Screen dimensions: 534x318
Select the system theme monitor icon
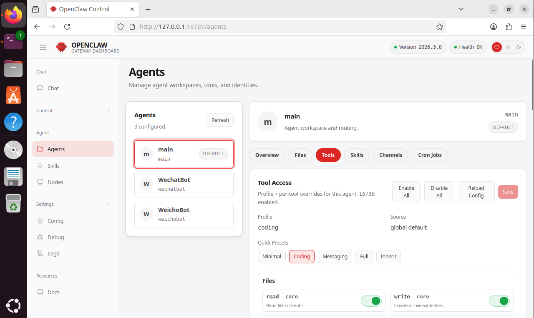(x=496, y=47)
